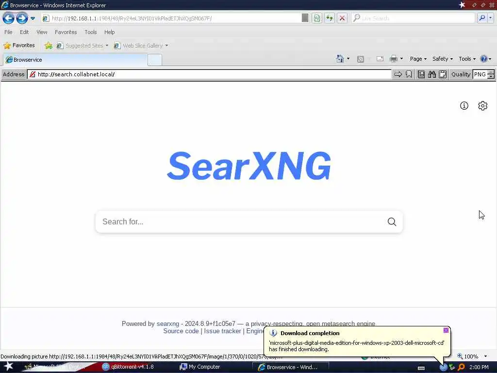Viewport: 497px width, 373px height.
Task: Open the recent pages dropdown arrow
Action: click(33, 18)
